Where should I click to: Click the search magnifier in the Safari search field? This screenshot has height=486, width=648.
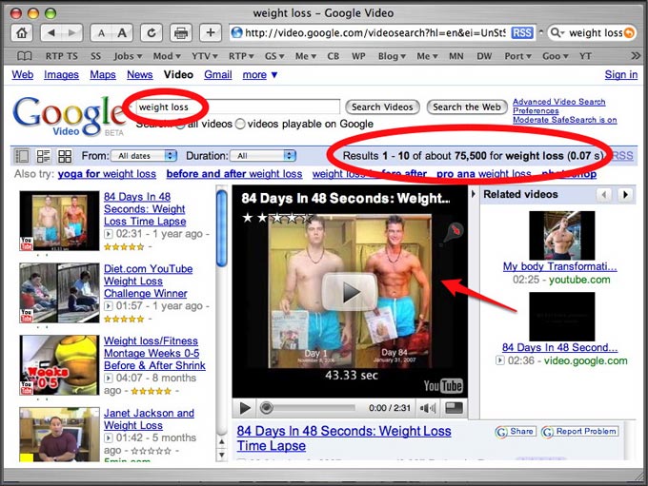pyautogui.click(x=557, y=32)
